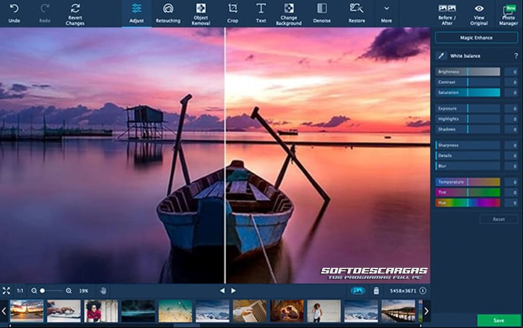523x328 pixels.
Task: Open Change Background tool
Action: (289, 14)
